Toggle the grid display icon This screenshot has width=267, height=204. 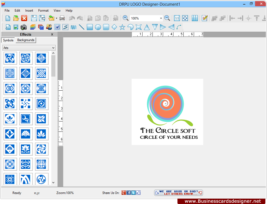click(195, 18)
